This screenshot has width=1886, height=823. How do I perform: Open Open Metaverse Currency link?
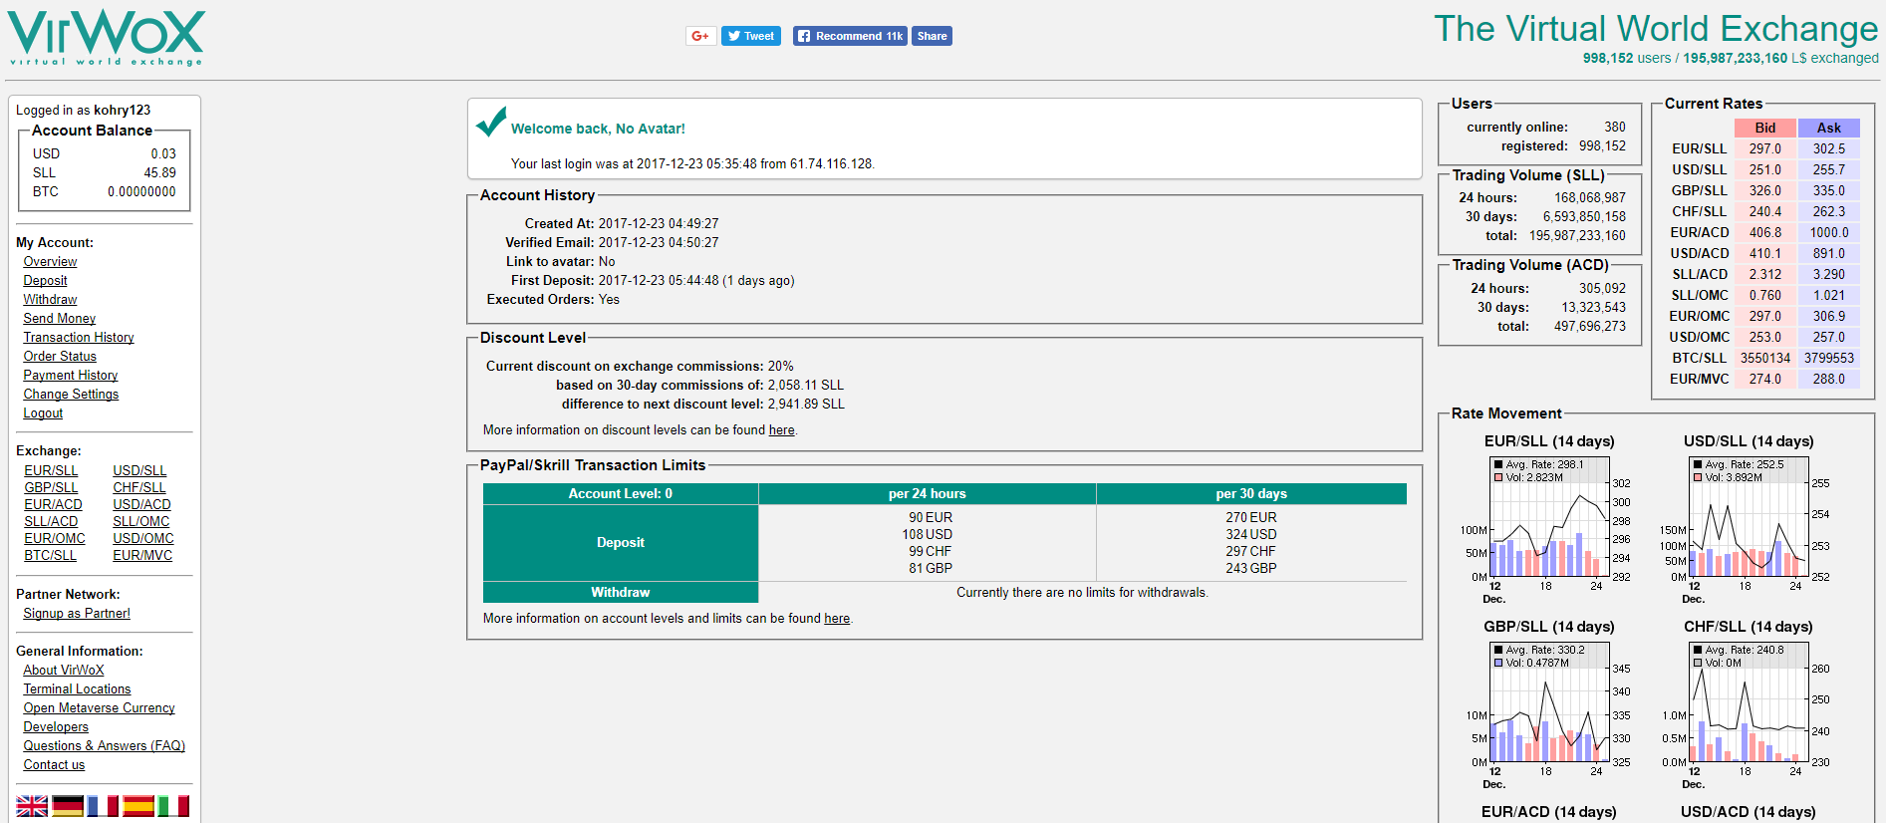tap(100, 708)
